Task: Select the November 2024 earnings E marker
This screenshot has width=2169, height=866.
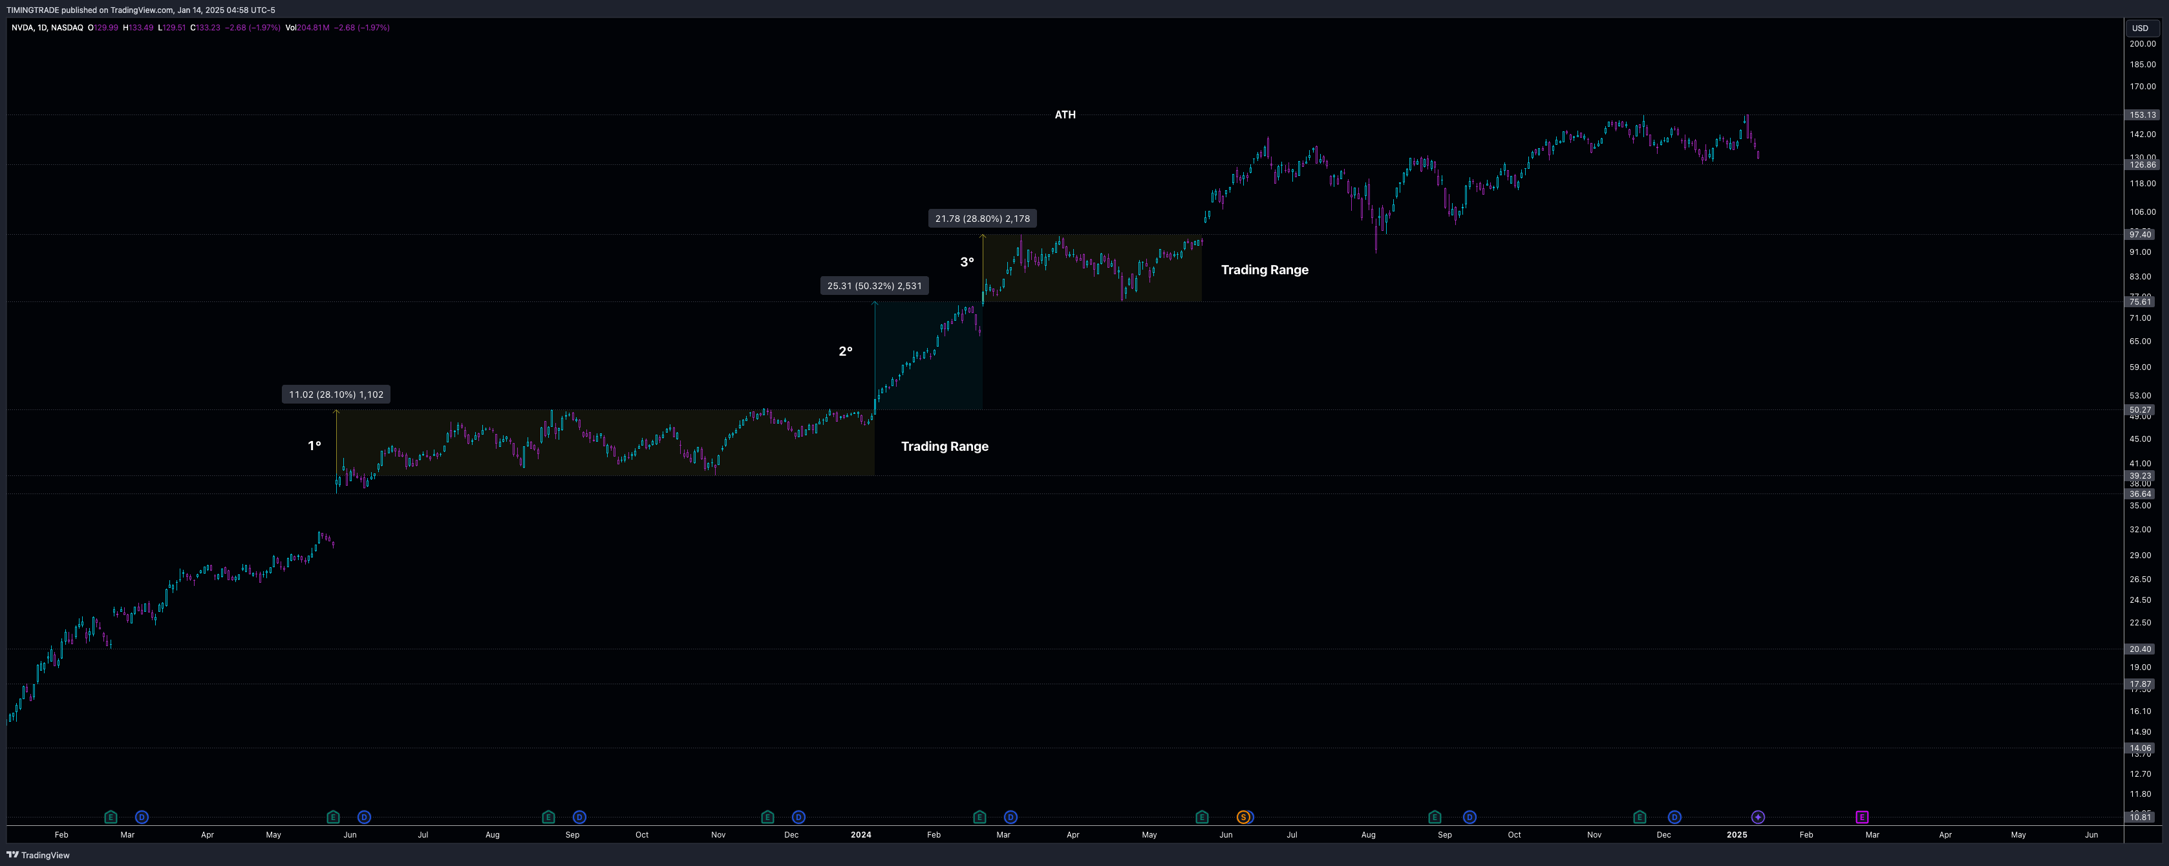Action: click(1640, 817)
